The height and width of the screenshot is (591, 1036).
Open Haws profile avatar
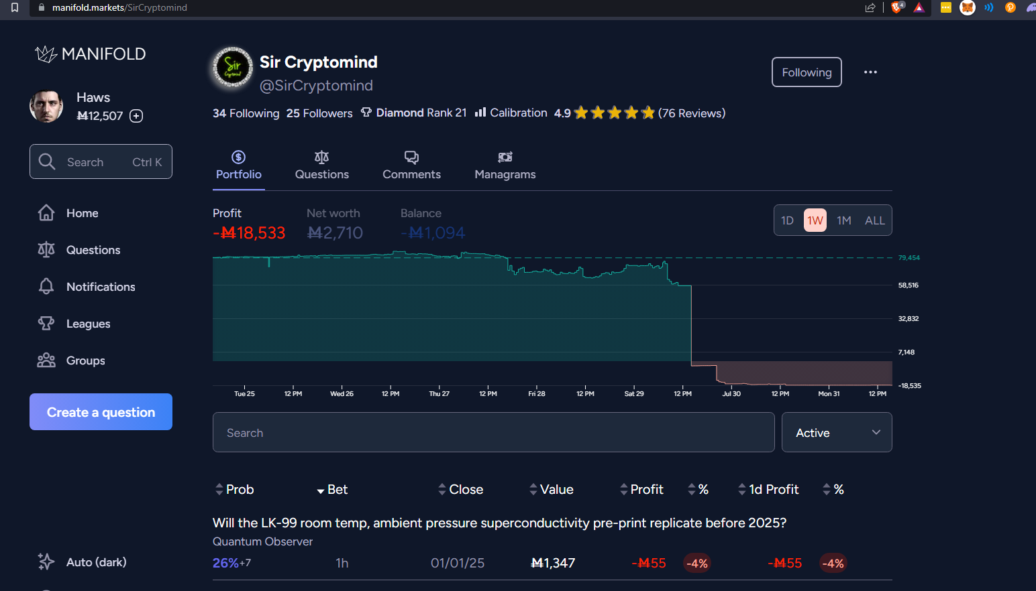tap(46, 107)
